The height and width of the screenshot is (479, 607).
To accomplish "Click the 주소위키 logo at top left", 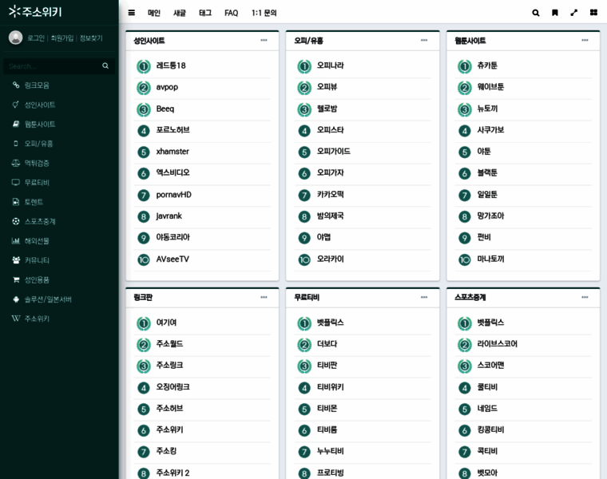I will 35,12.
